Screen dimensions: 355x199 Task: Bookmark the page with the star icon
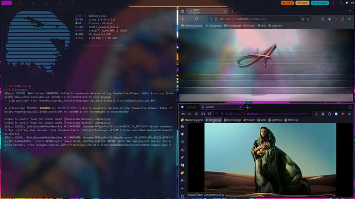(x=308, y=19)
